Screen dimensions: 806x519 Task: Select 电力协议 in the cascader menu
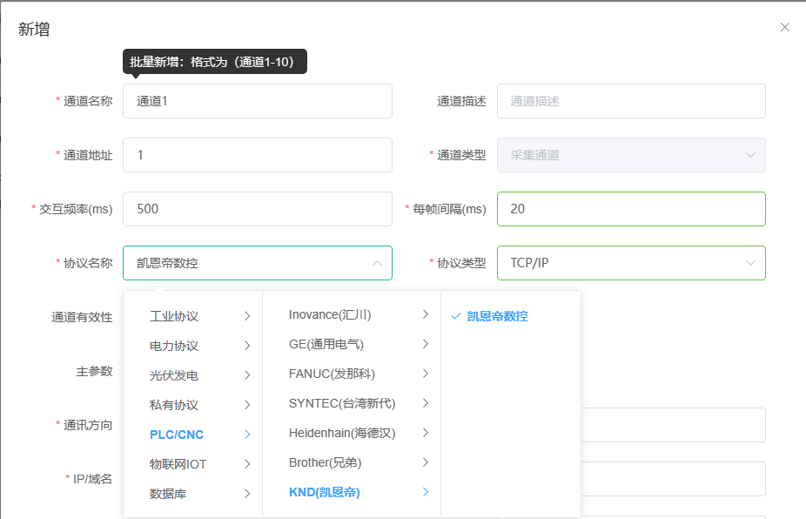click(193, 346)
